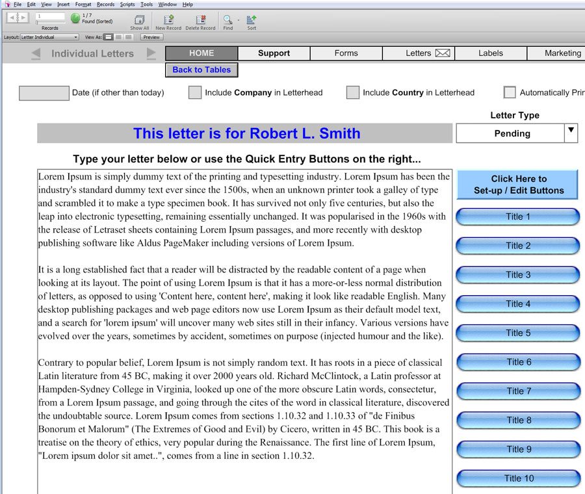Switch to Form view
The width and height of the screenshot is (585, 494).
tap(108, 37)
